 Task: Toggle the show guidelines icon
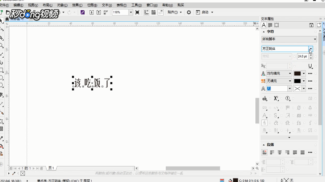click(161, 12)
